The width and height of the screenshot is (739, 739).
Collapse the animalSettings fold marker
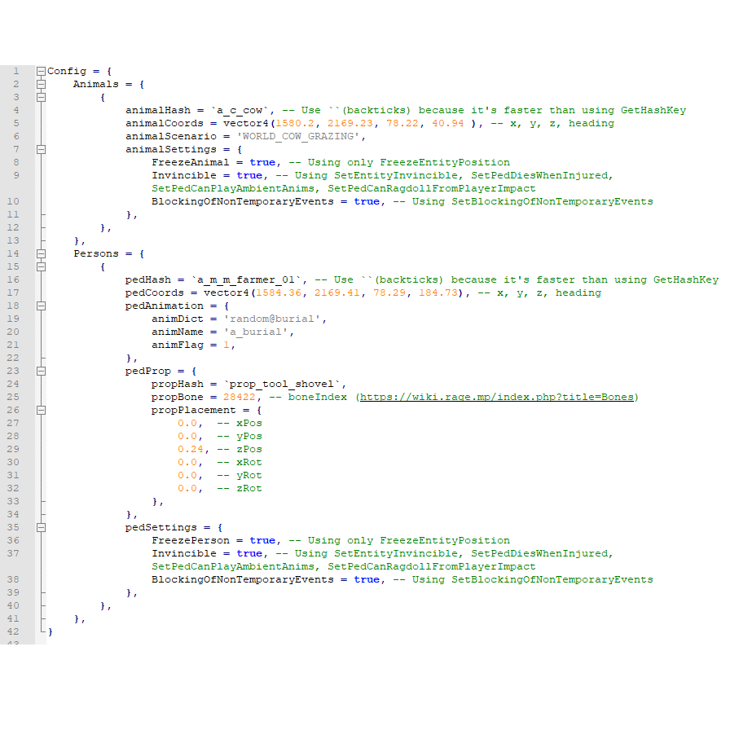(x=41, y=149)
